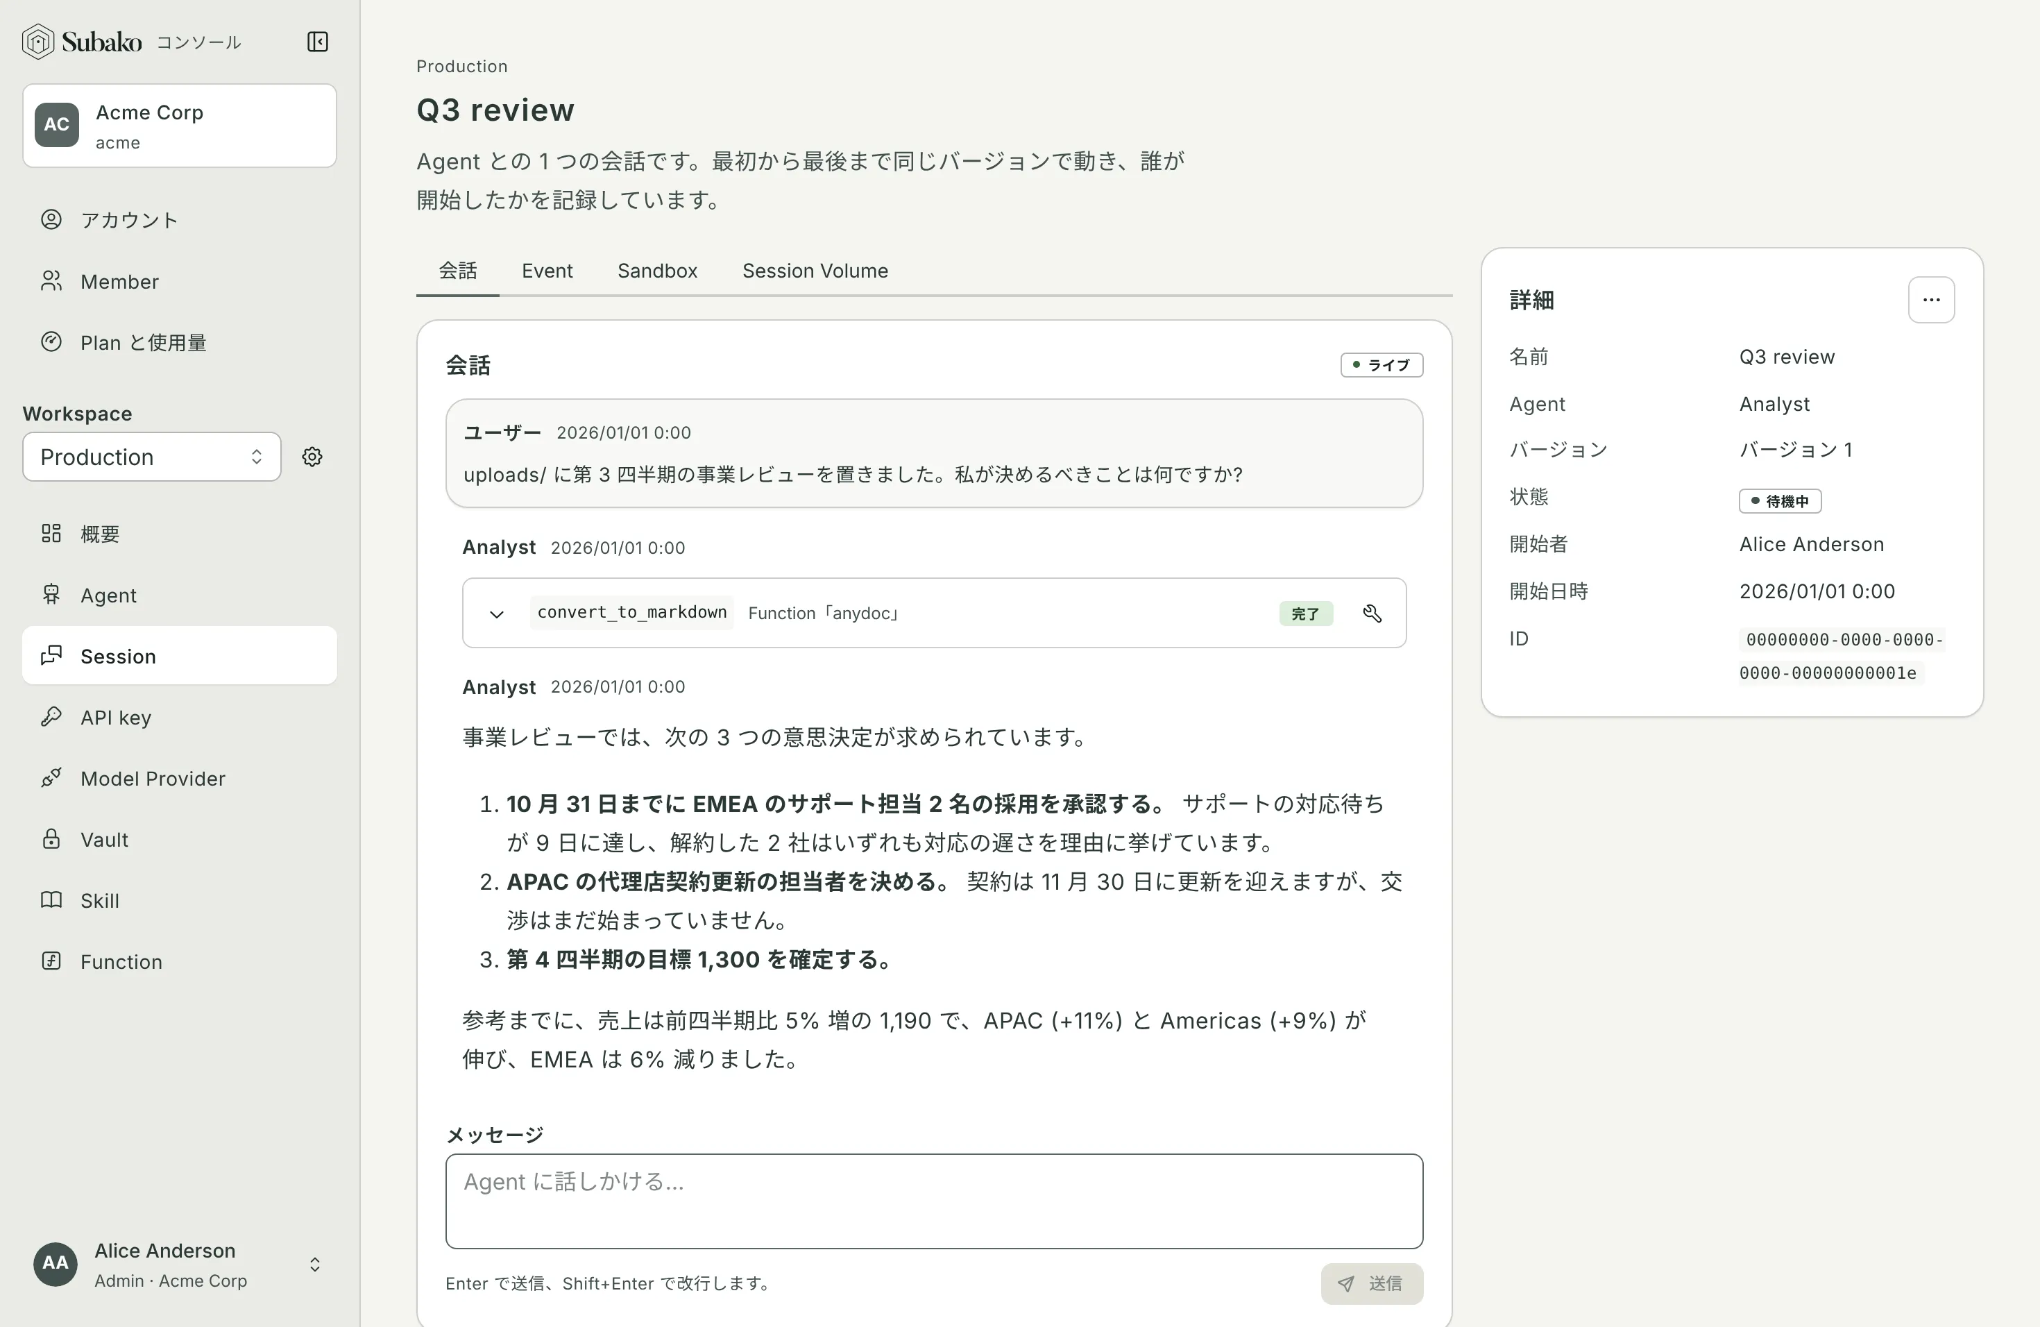Switch to the Event tab
This screenshot has width=2040, height=1327.
(547, 271)
